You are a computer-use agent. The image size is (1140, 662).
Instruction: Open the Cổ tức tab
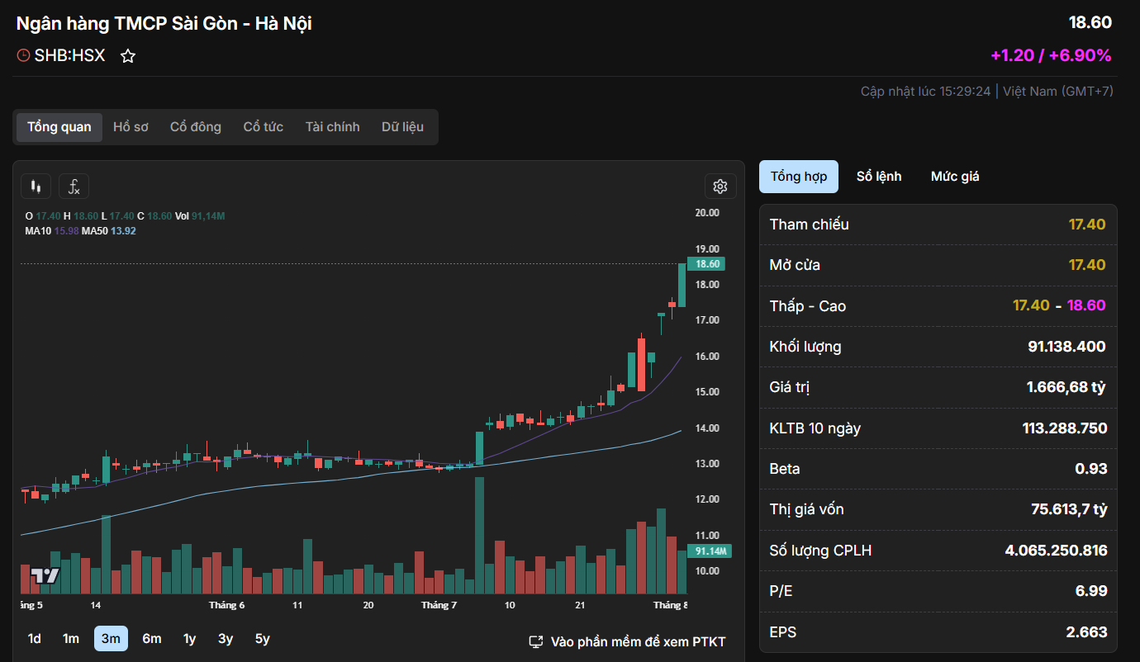pyautogui.click(x=264, y=127)
